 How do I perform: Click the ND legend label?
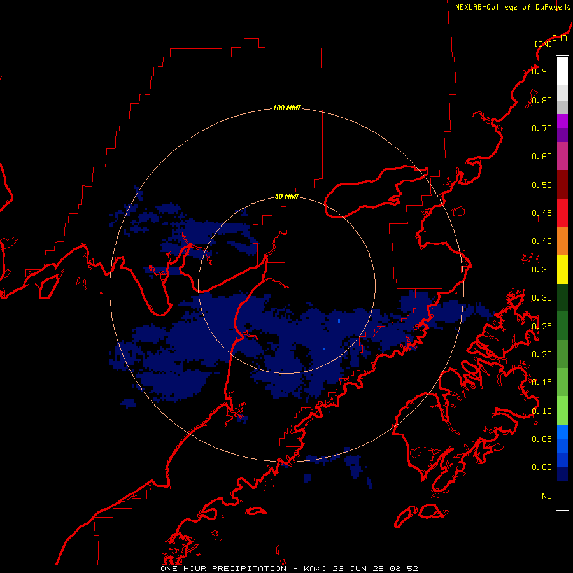547,496
